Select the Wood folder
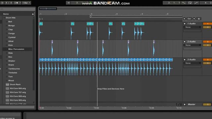 pyautogui.click(x=11, y=80)
